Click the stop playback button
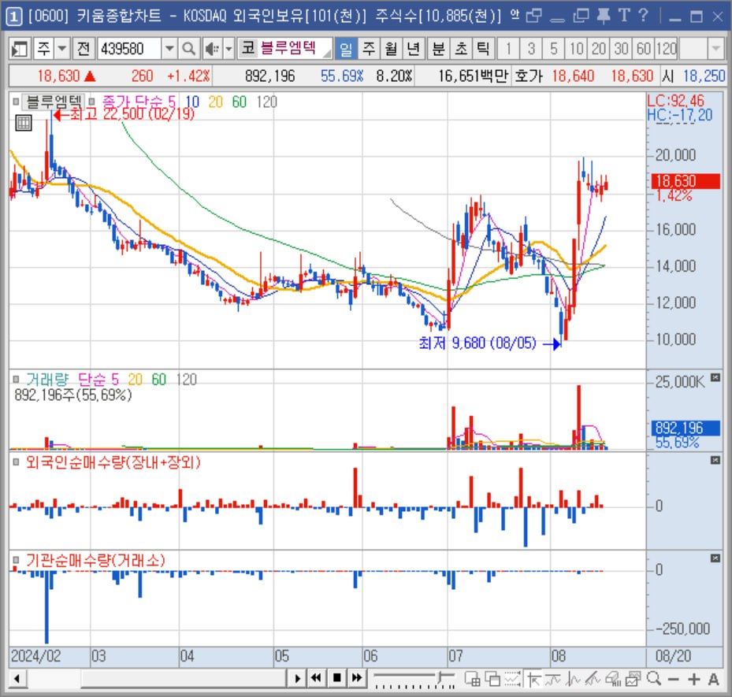This screenshot has width=732, height=697. tap(336, 678)
